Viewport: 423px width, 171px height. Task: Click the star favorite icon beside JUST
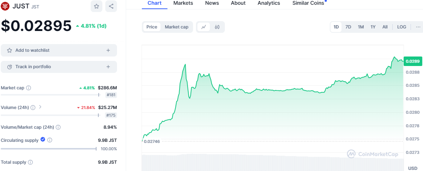96,6
